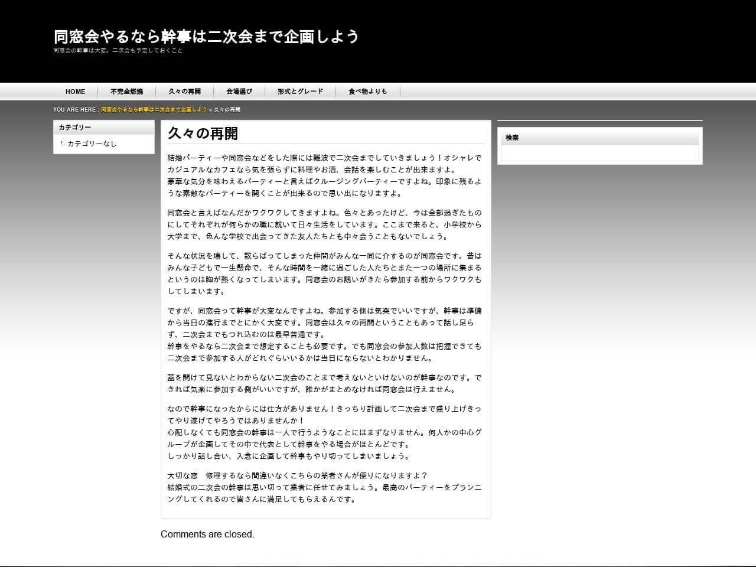Click the last paragraph starting with 大切な窓
756x567 pixels.
pyautogui.click(x=324, y=487)
